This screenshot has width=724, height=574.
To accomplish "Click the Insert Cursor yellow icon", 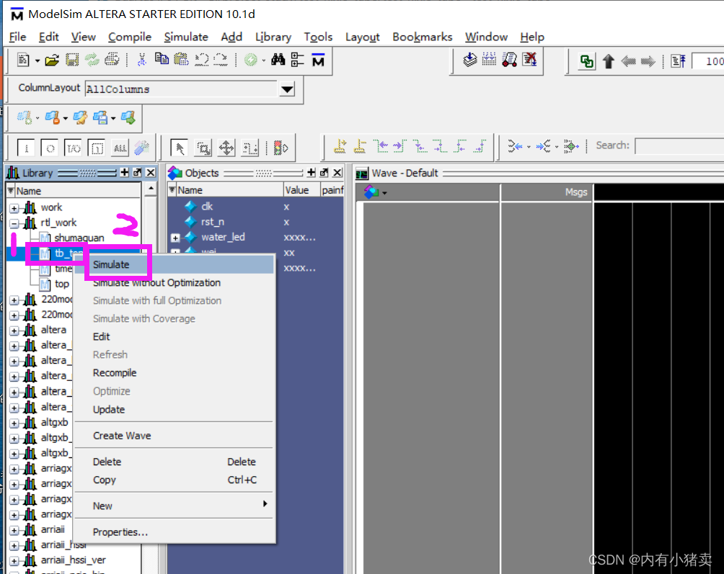I will 340,146.
